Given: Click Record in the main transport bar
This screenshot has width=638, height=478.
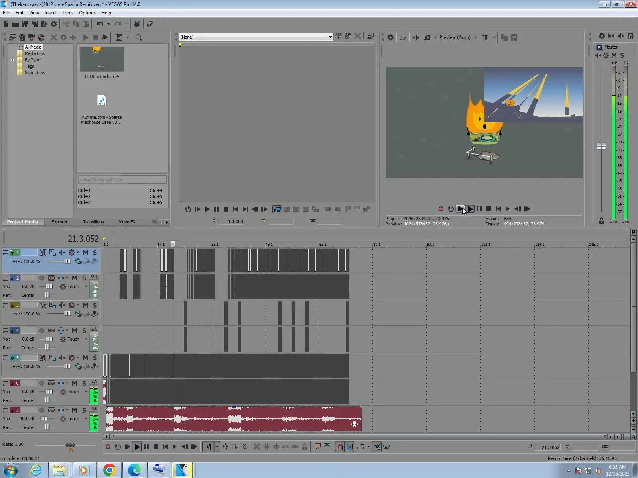Looking at the screenshot, I should coord(108,447).
